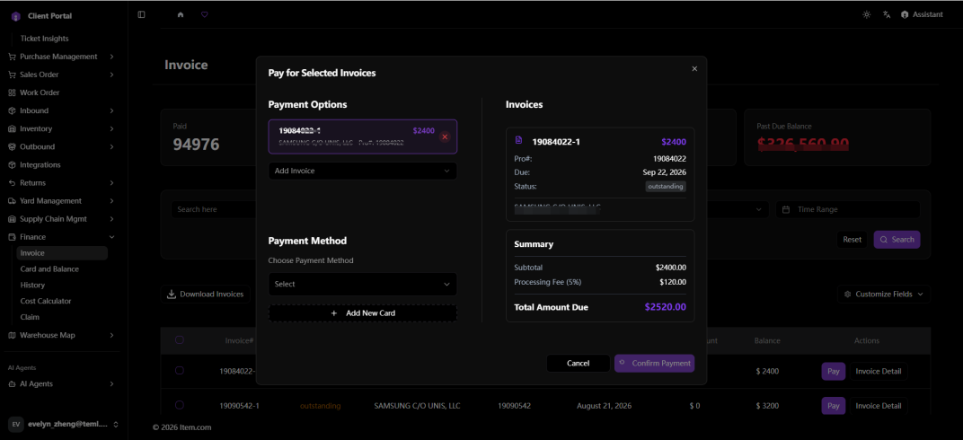This screenshot has width=963, height=440.
Task: Toggle the sidebar collapse icon
Action: point(142,14)
